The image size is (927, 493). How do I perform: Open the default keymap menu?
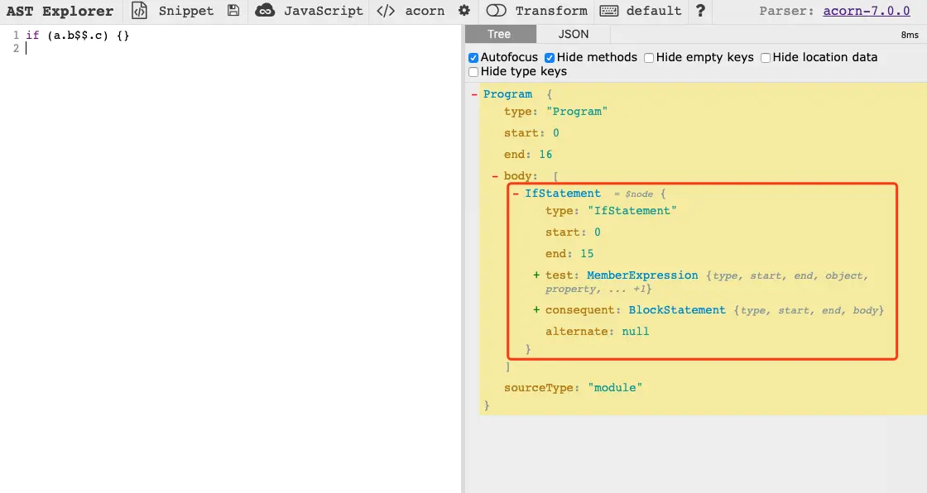pos(654,11)
